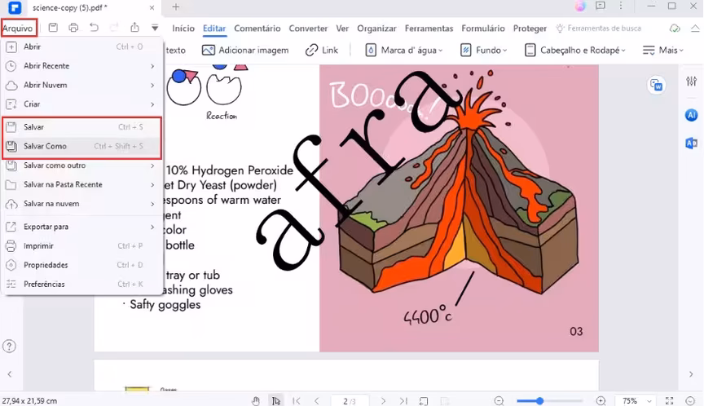Screen dimensions: 704x406
Task: Click the zoom in plus icon
Action: [601, 400]
